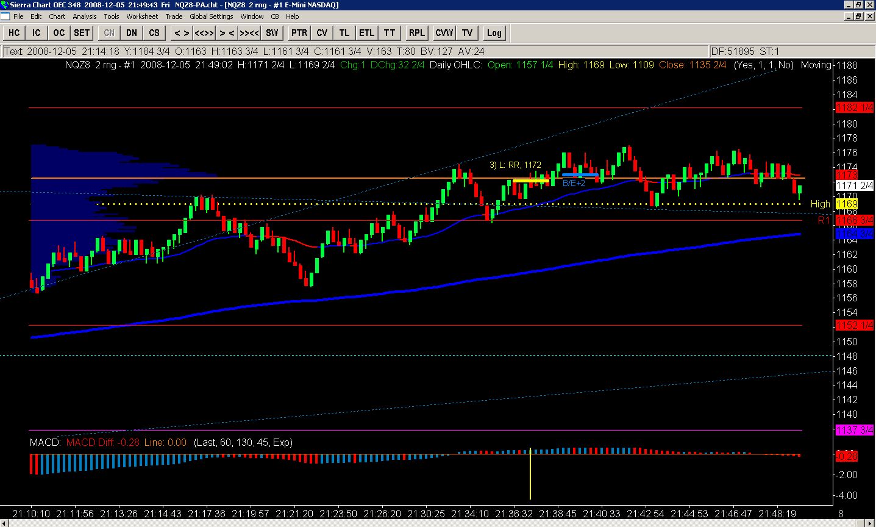Click the "> <" bar spacing button
Viewport: 876px width, 527px height.
tap(227, 33)
